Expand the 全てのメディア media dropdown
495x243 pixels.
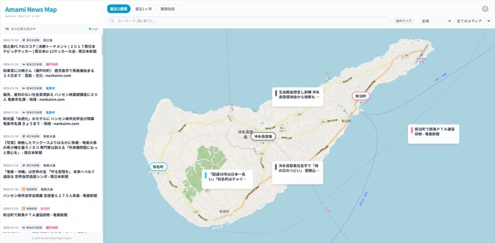[473, 21]
